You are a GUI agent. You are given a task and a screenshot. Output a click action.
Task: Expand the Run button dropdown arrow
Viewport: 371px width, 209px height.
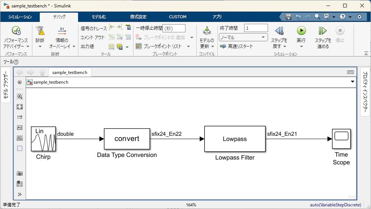(x=301, y=46)
